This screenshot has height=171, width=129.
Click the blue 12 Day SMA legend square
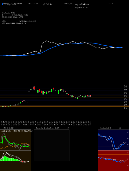(x=3, y=4)
